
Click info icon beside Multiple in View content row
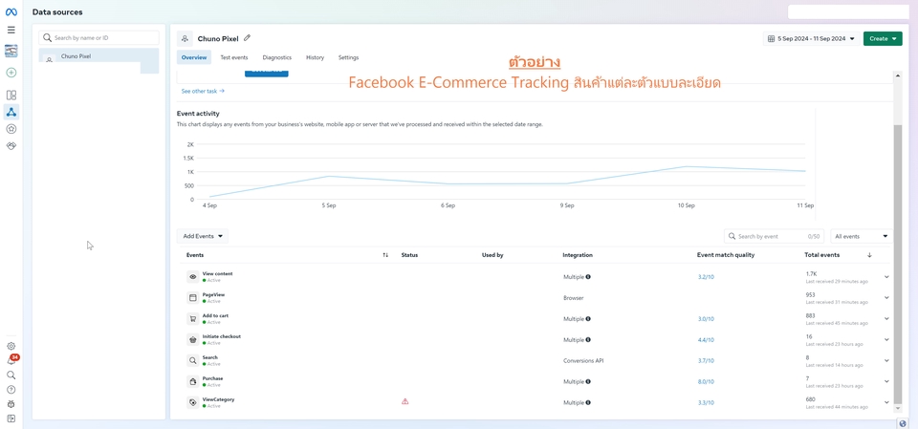tap(588, 277)
